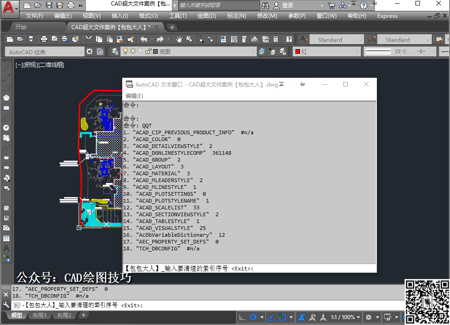Toggle object snap square icon
The image size is (450, 325).
click(x=283, y=317)
